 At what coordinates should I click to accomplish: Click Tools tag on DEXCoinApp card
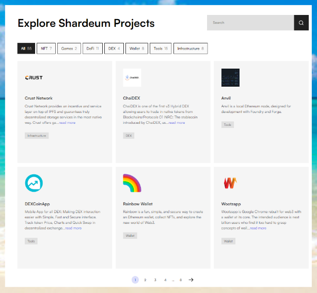click(x=31, y=241)
